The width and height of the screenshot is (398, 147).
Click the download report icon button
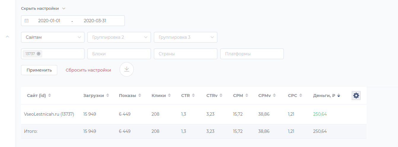click(127, 69)
